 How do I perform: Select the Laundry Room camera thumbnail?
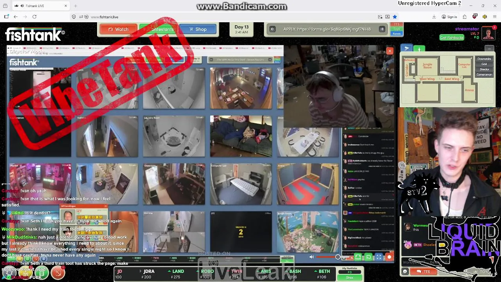click(174, 136)
